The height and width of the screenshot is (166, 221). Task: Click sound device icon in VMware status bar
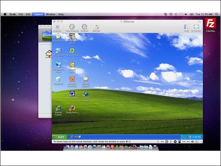(x=192, y=141)
